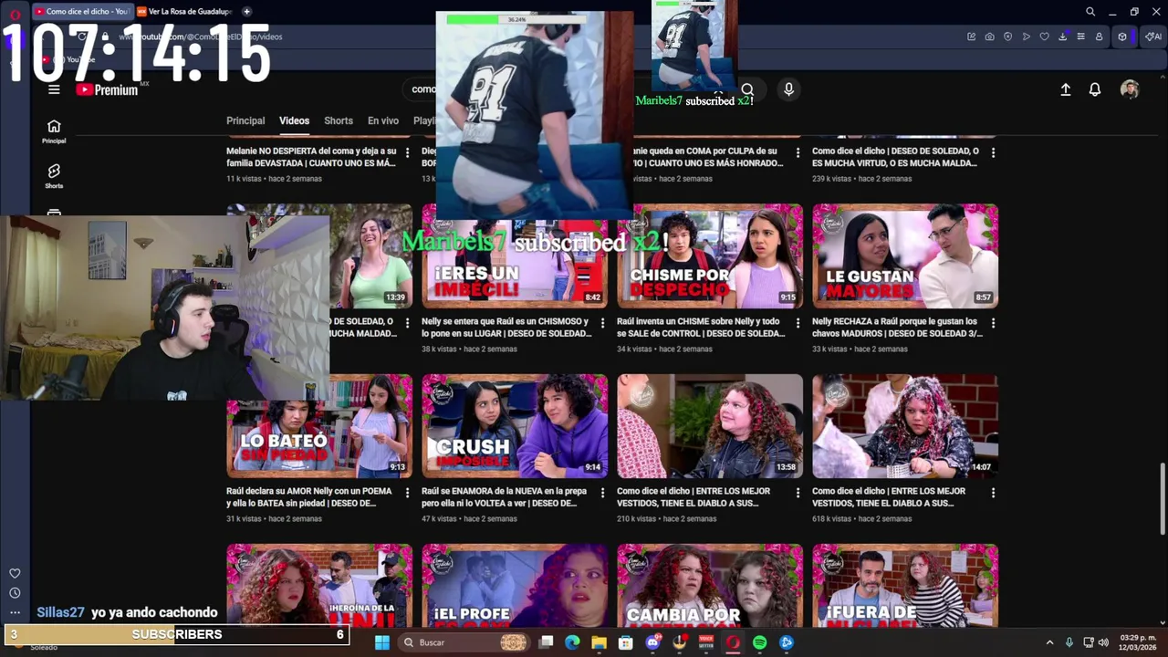1168x657 pixels.
Task: Open YouTube notifications bell
Action: tap(1095, 89)
